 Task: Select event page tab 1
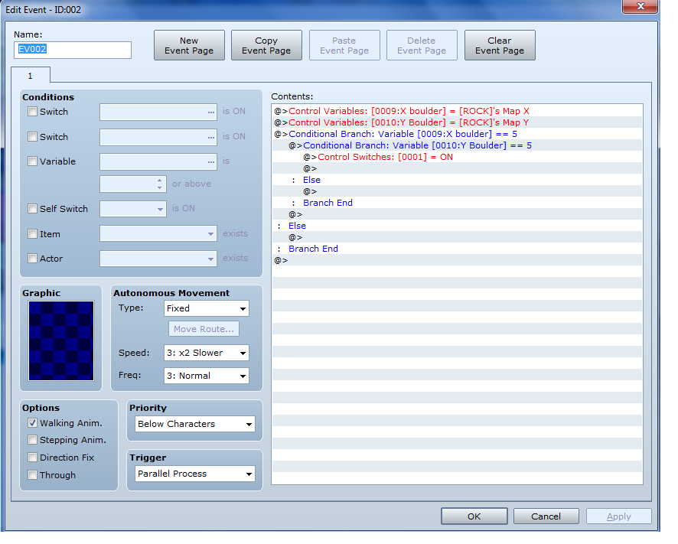pos(31,76)
